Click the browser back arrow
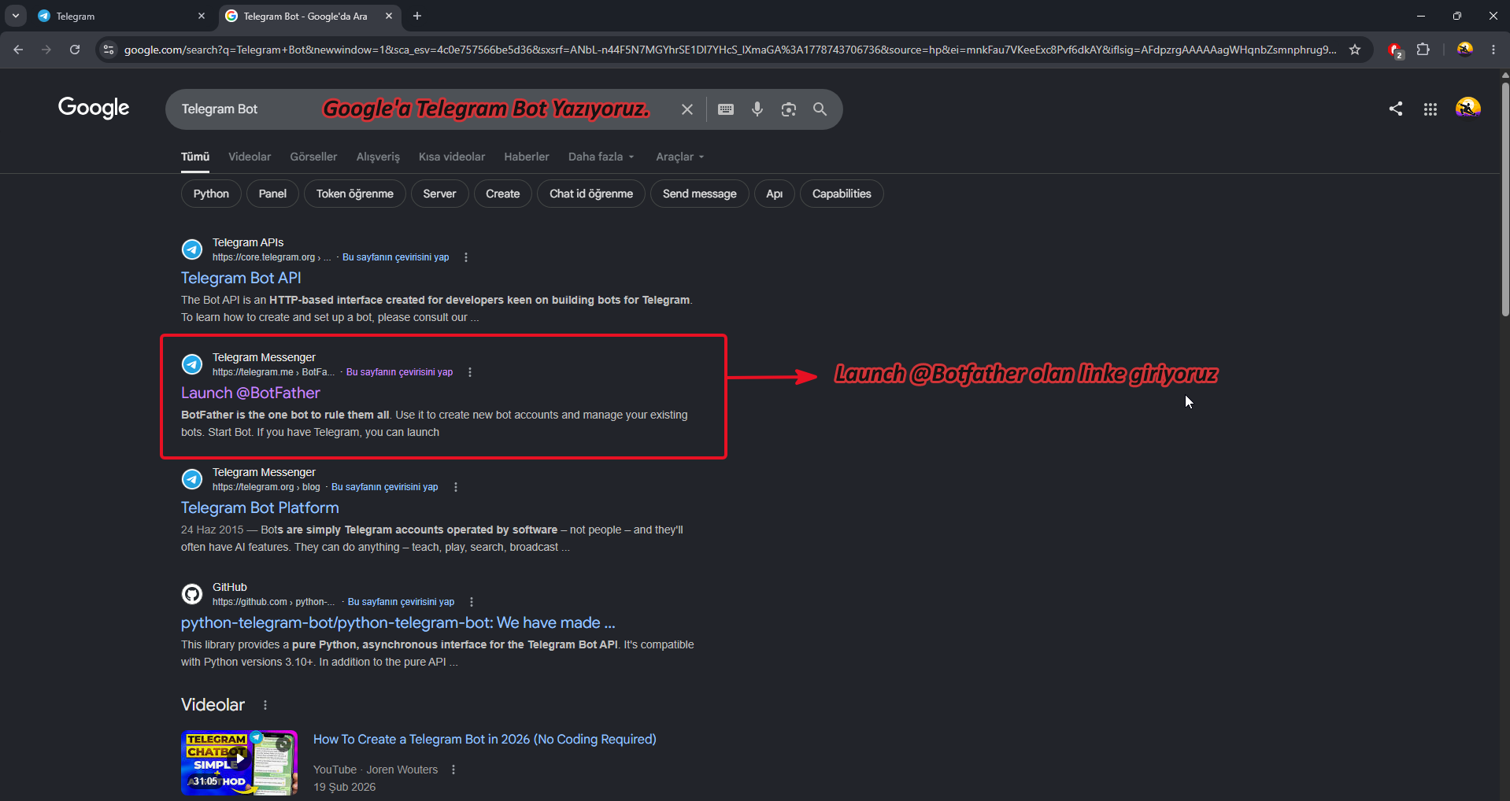The width and height of the screenshot is (1510, 801). point(18,50)
